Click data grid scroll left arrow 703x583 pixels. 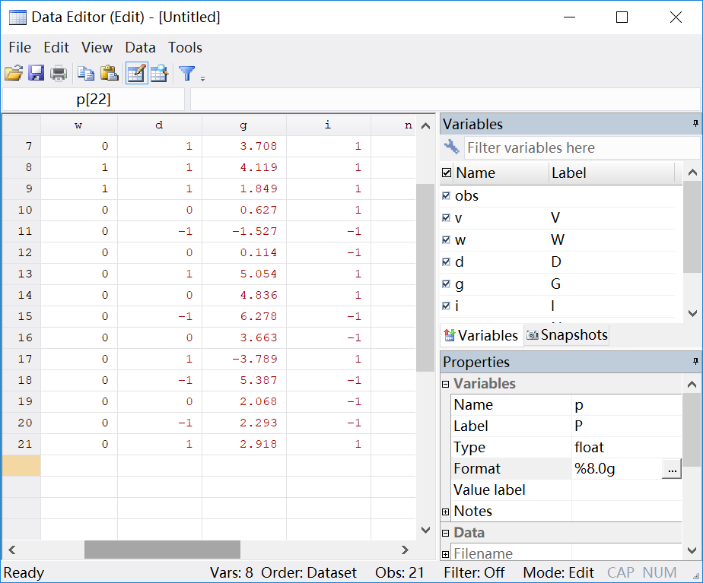click(x=12, y=550)
